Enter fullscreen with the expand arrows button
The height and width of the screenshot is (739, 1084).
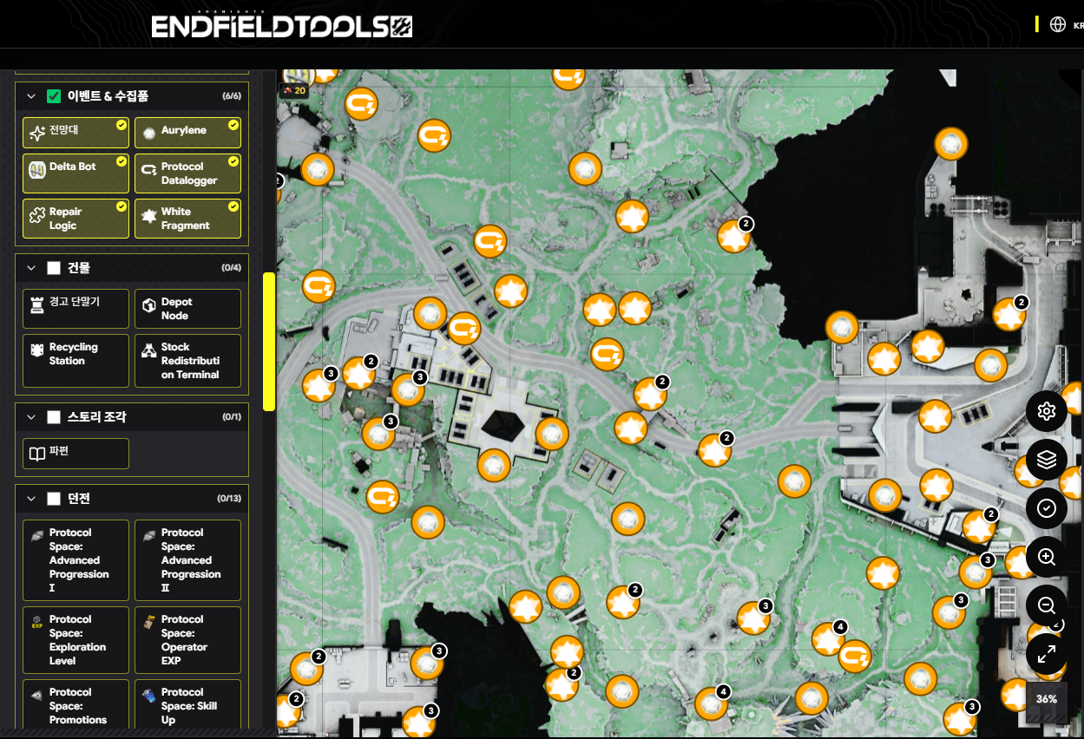point(1047,654)
